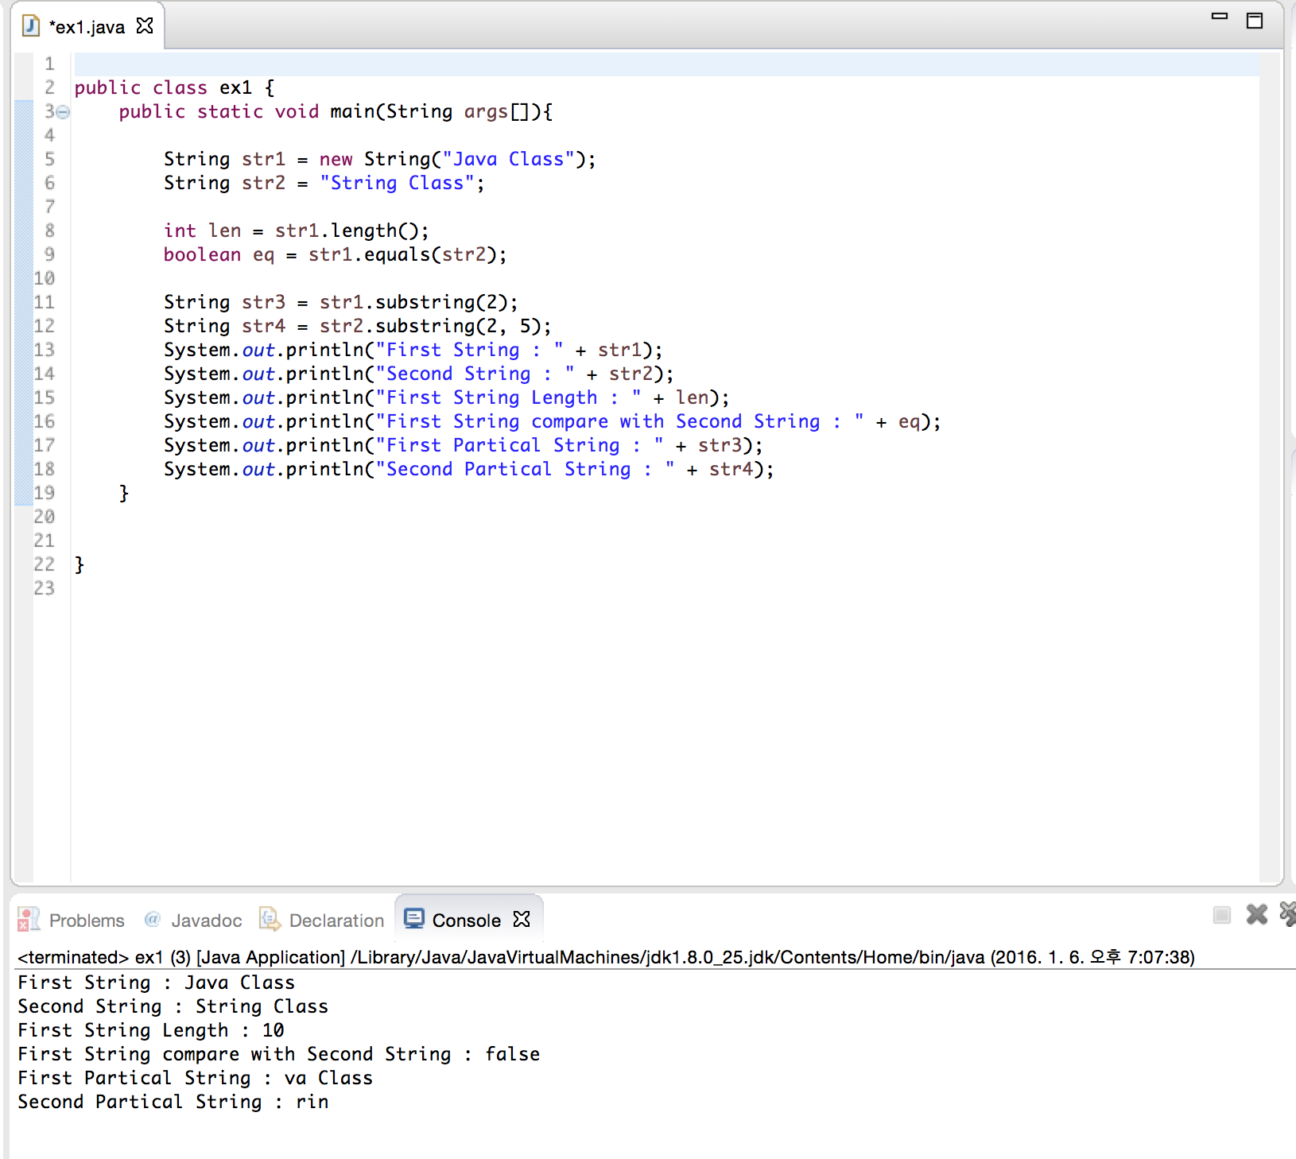Click 'str1.substring(2)' on line 11

[413, 303]
